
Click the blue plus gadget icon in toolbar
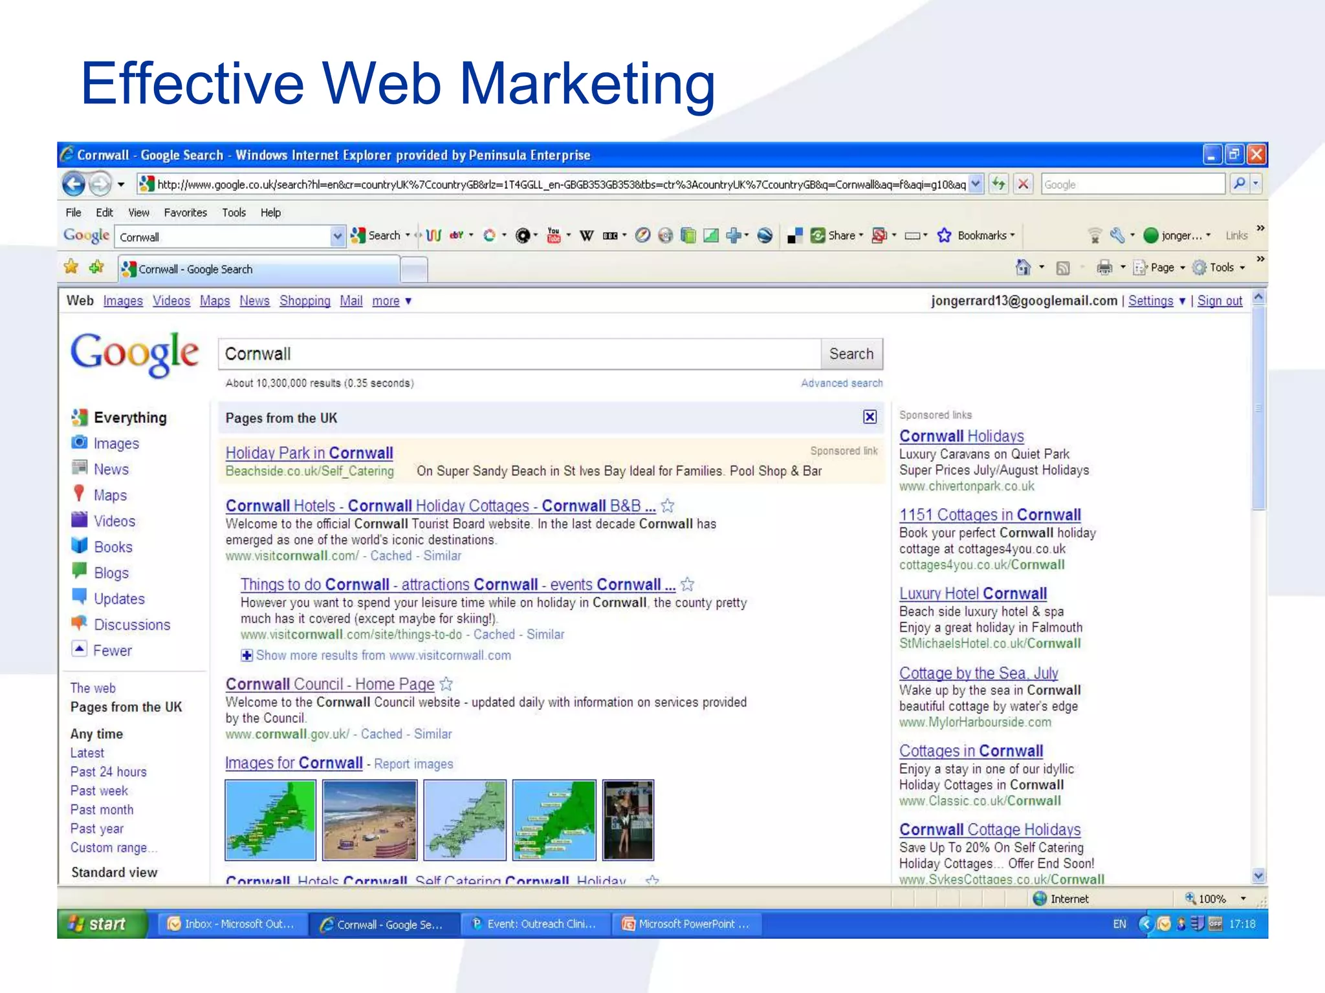[733, 236]
